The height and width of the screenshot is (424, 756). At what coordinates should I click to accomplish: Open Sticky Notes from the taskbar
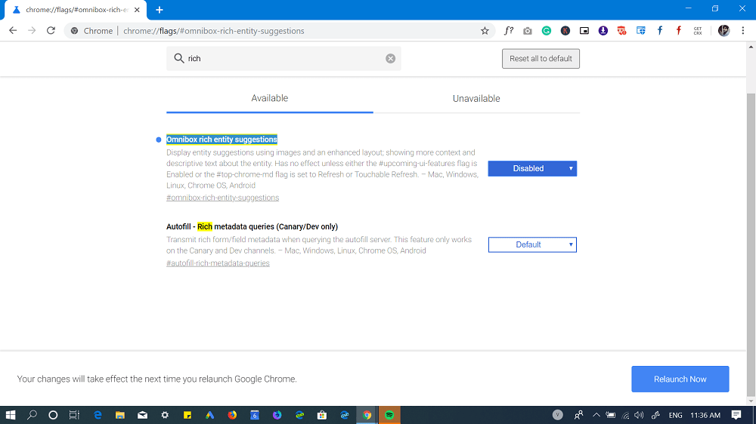click(x=187, y=415)
